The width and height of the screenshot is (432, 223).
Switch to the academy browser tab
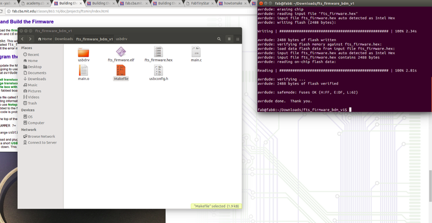coord(35,4)
